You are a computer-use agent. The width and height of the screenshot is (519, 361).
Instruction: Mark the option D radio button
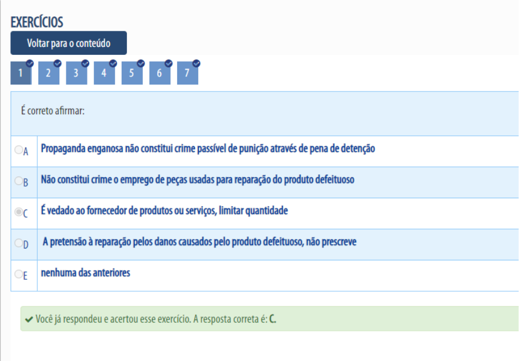pos(18,244)
